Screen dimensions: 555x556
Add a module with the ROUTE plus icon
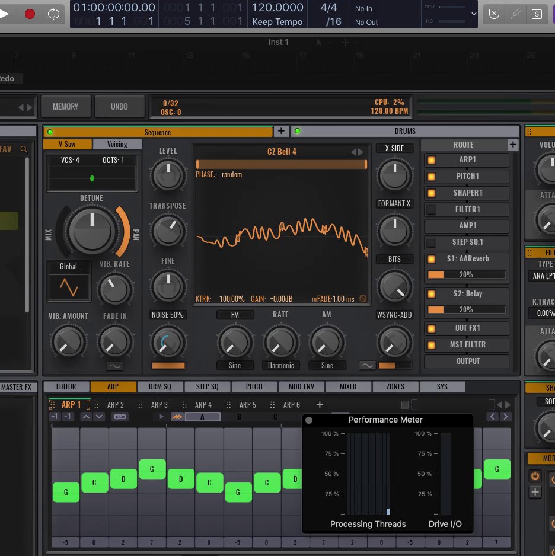[x=512, y=145]
